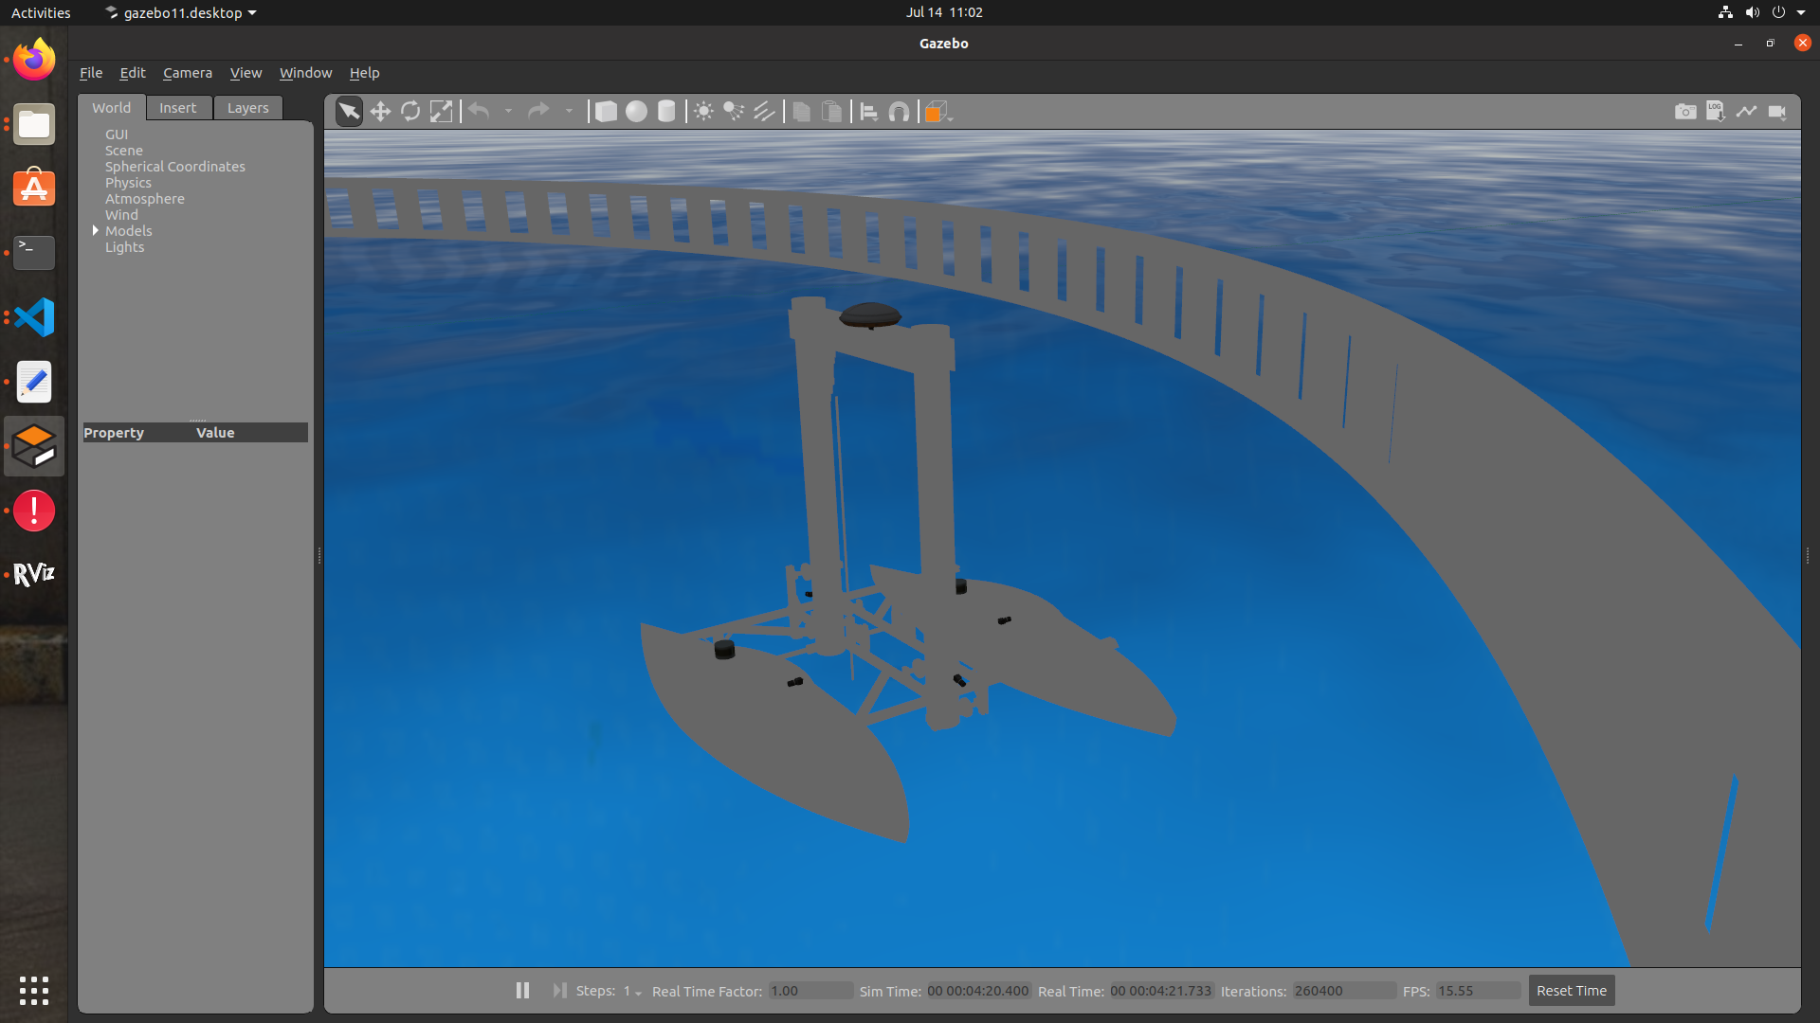Select the Translate mode tool
The image size is (1820, 1023).
[x=380, y=111]
